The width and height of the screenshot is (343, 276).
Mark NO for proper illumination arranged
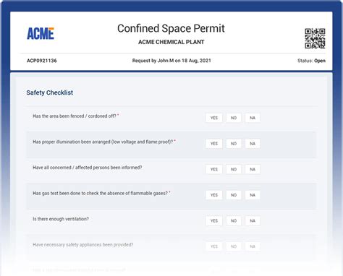[234, 144]
